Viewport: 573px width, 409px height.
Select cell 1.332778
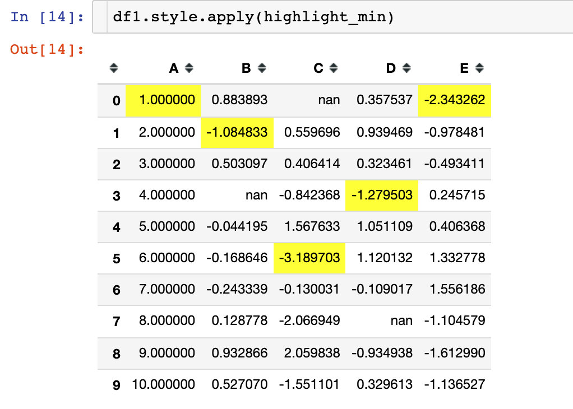point(454,258)
